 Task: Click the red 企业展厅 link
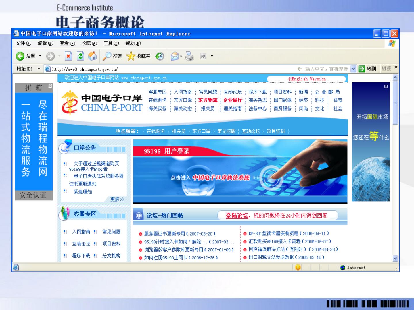(233, 100)
